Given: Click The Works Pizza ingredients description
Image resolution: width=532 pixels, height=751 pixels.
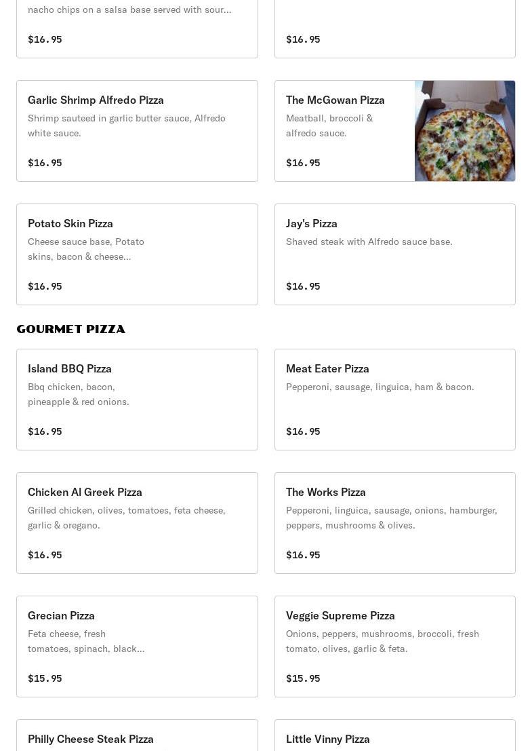Looking at the screenshot, I should pyautogui.click(x=392, y=518).
